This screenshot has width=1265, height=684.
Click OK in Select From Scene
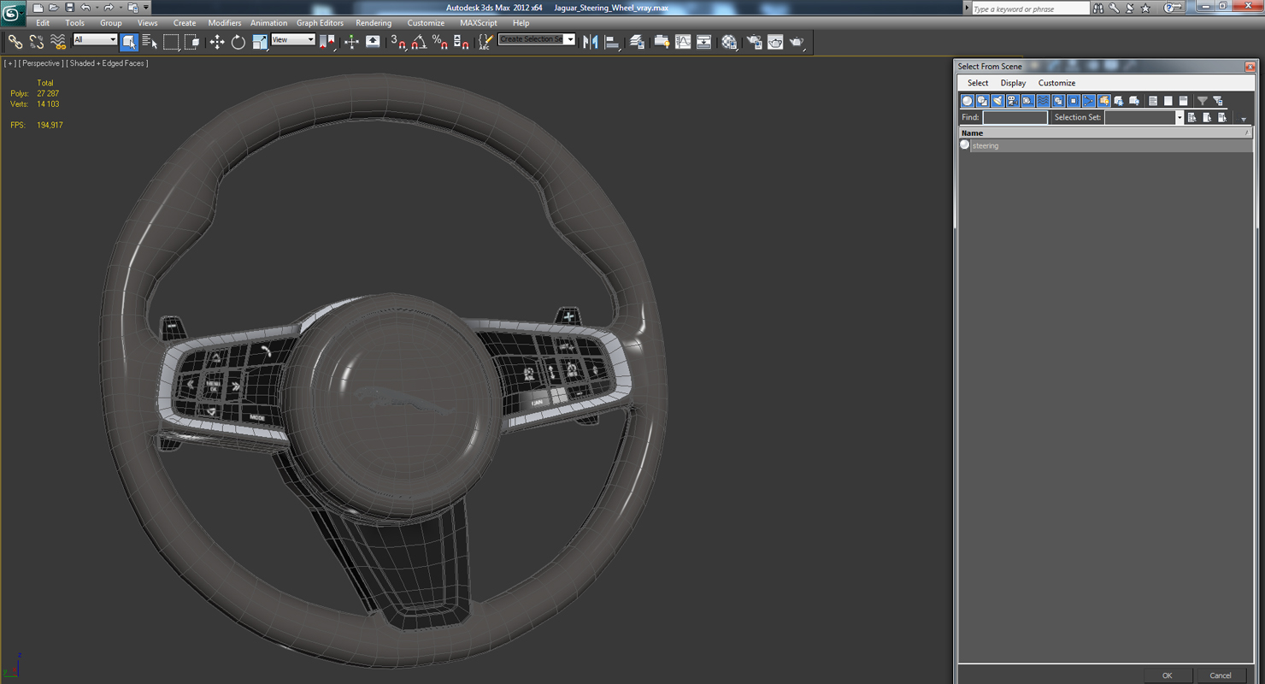[x=1167, y=675]
